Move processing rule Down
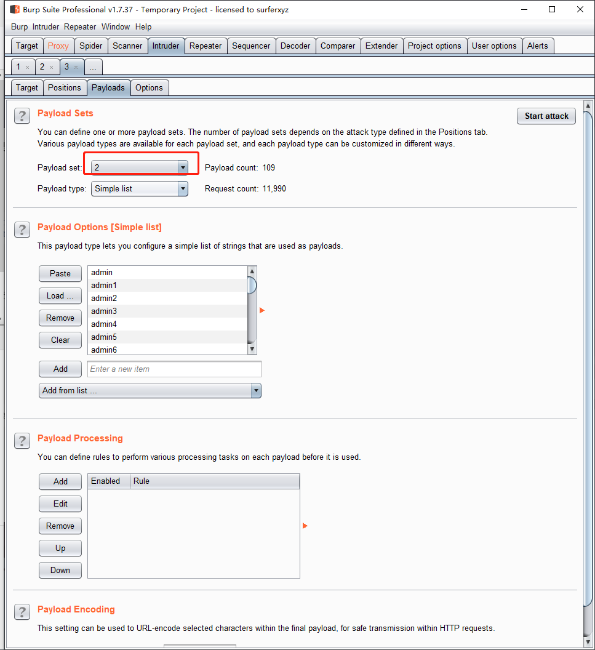Image resolution: width=595 pixels, height=650 pixels. (60, 571)
